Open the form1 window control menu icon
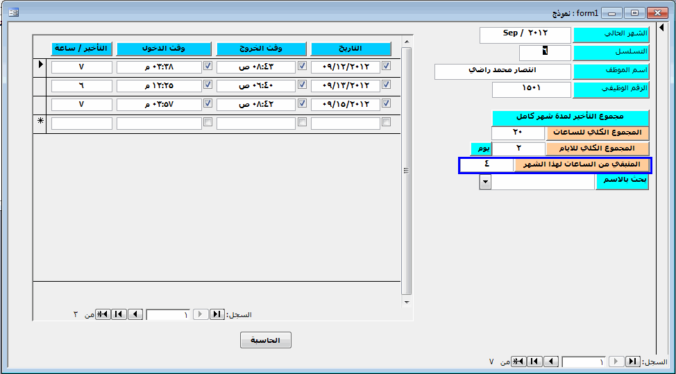The height and width of the screenshot is (374, 676). [x=13, y=12]
